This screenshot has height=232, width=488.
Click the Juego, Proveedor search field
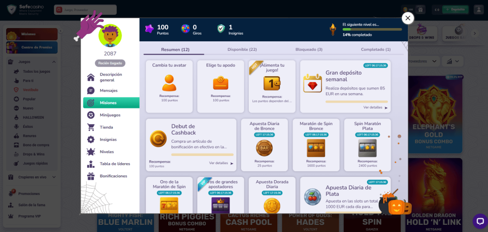[85, 10]
